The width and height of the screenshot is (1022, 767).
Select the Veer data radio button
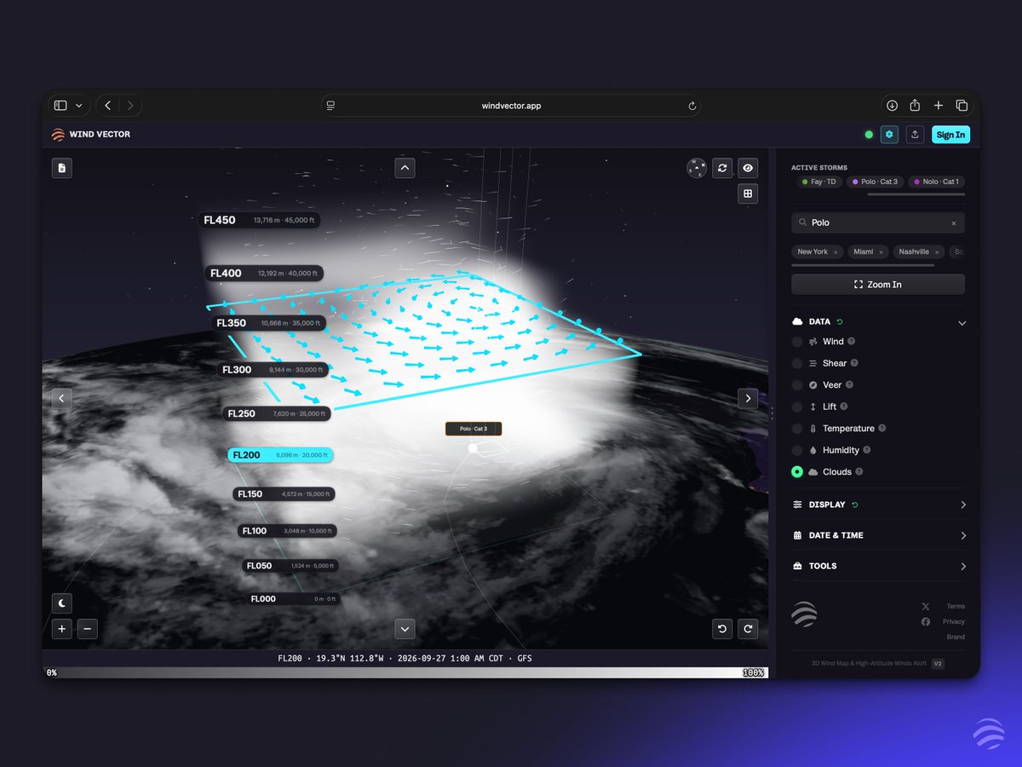[797, 385]
